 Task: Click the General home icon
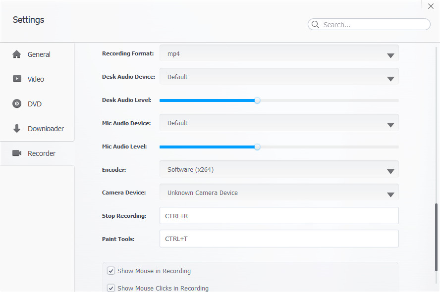click(x=17, y=54)
